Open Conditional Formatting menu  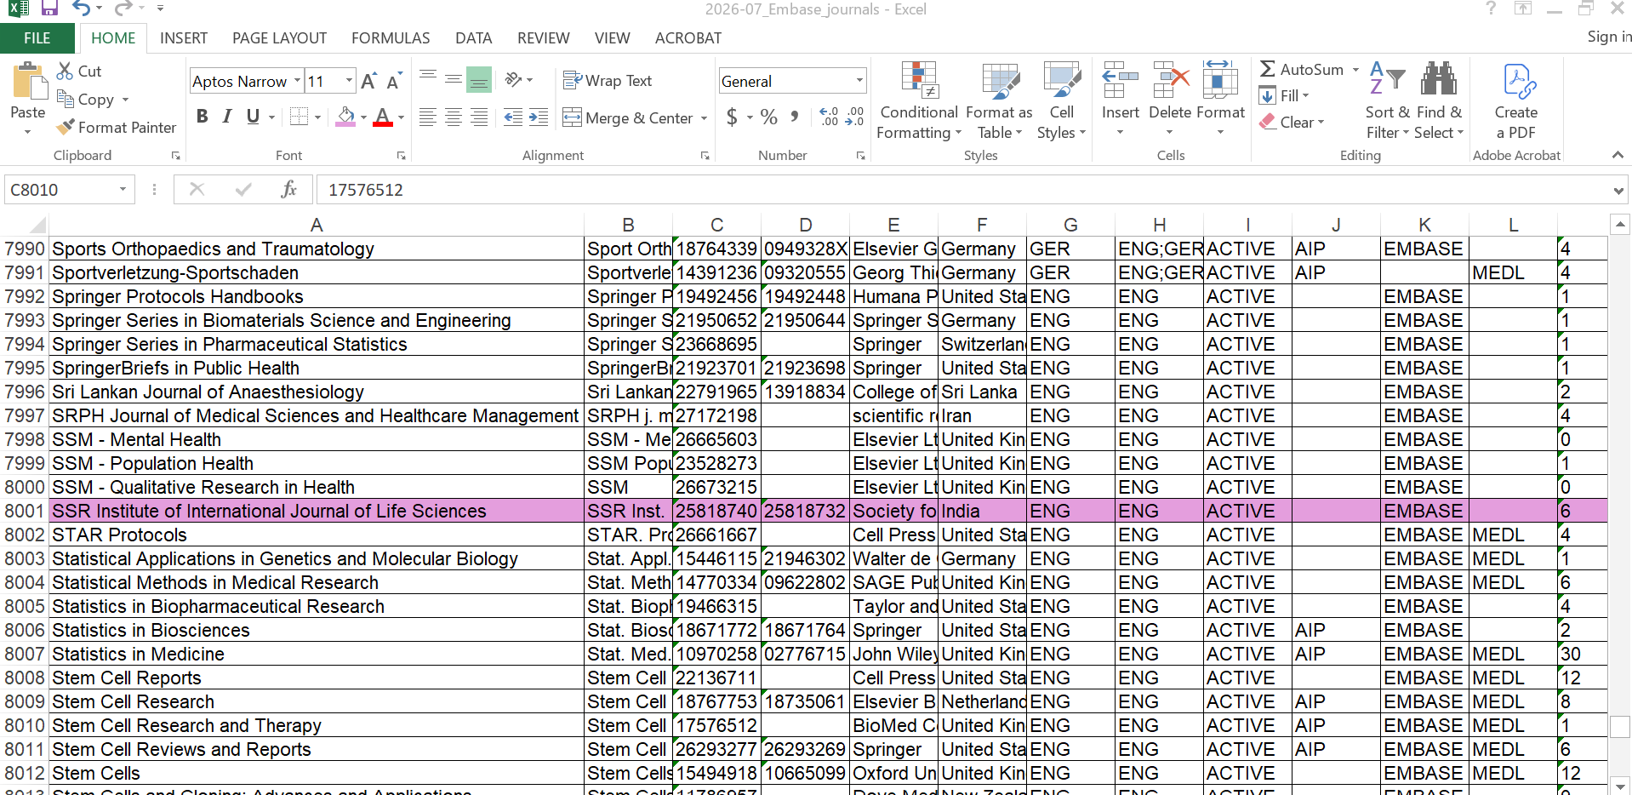pos(919,101)
